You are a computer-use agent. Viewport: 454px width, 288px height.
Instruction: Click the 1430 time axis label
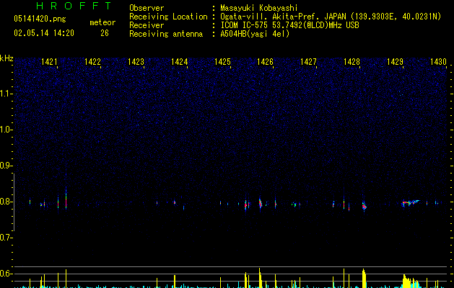click(438, 62)
